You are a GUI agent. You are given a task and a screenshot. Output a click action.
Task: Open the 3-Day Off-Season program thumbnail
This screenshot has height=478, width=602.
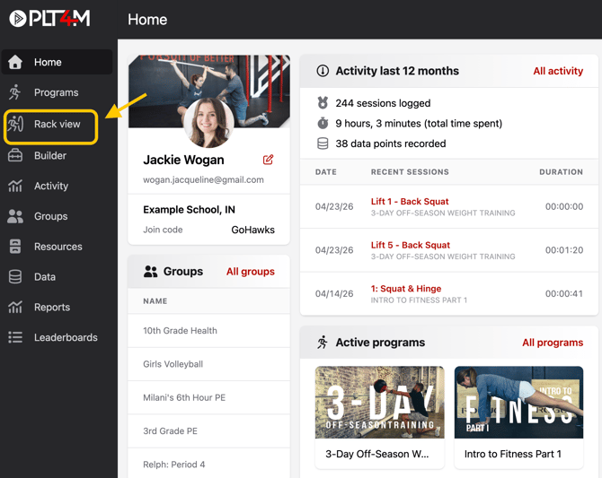380,402
